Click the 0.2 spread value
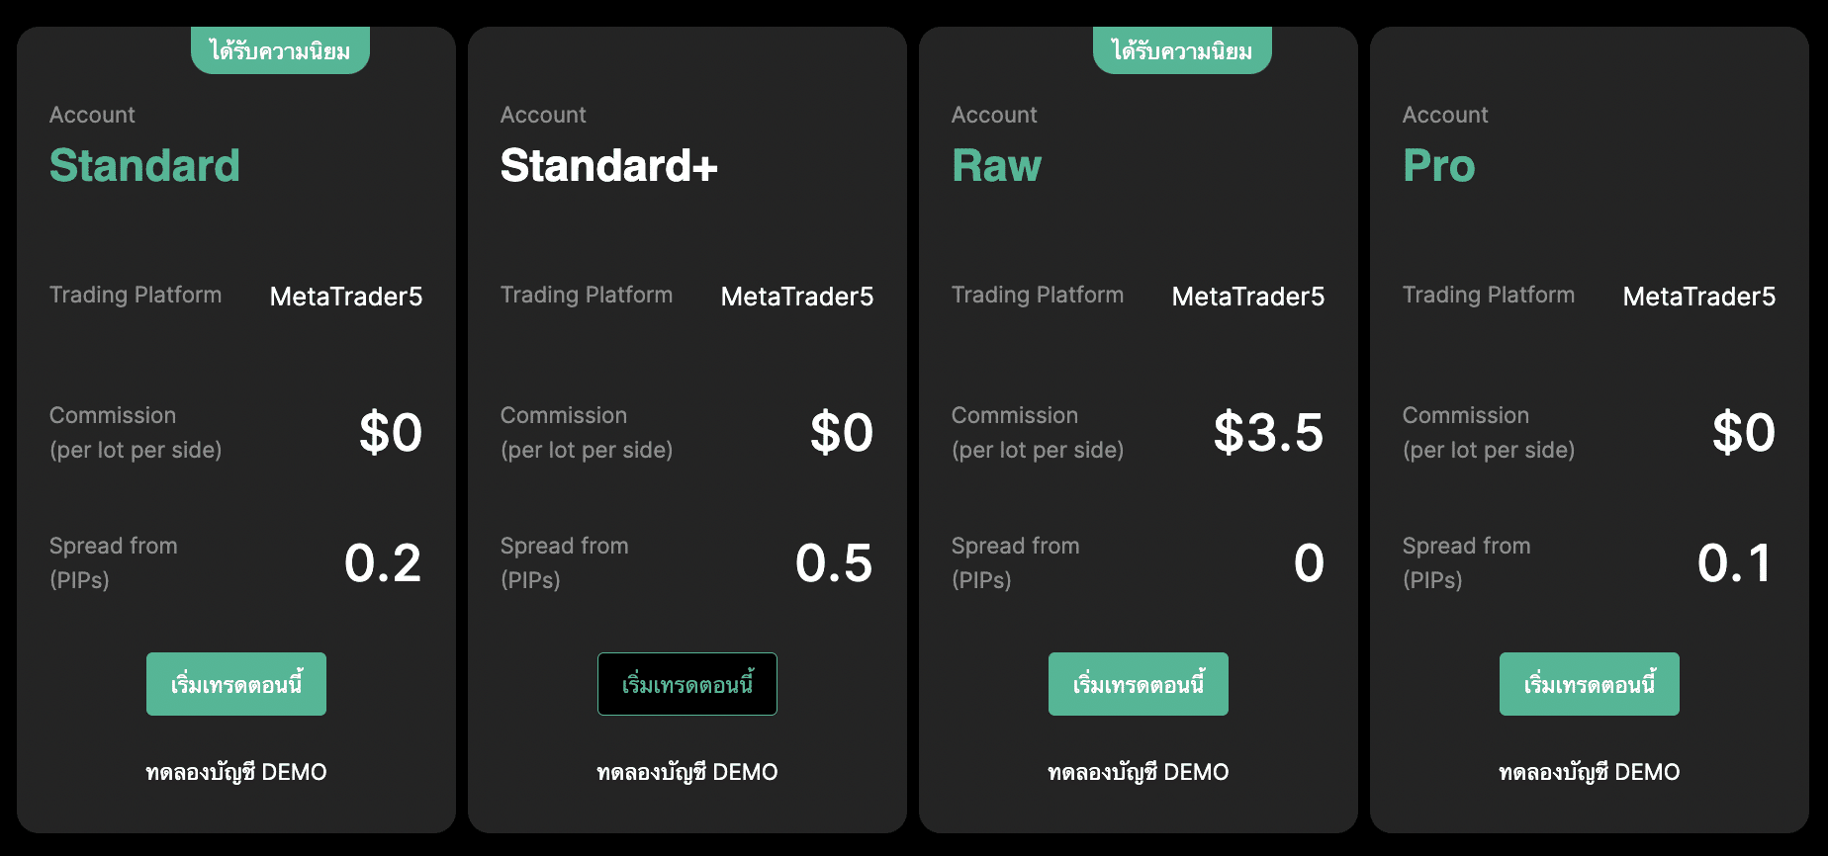The image size is (1828, 856). tap(383, 562)
